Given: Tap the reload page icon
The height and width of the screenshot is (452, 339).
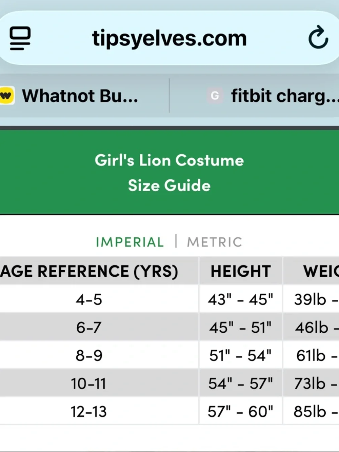Looking at the screenshot, I should (318, 37).
